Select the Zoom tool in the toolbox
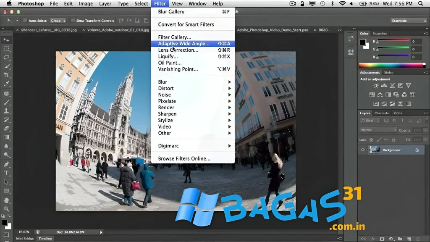This screenshot has width=430, height=242. (6, 209)
